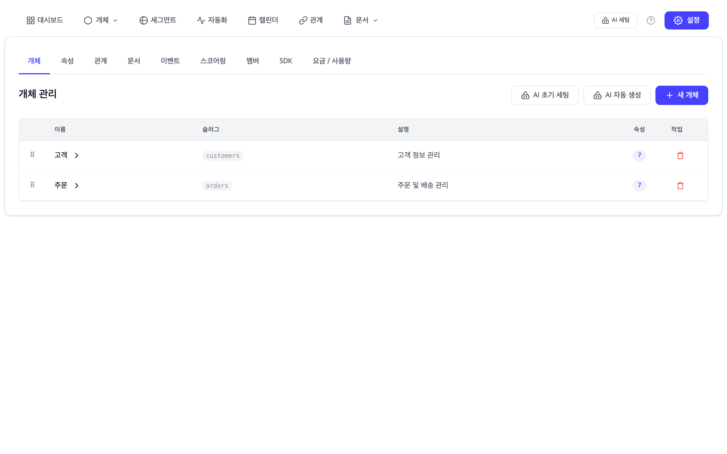727x454 pixels.
Task: Click the AI 초기 세팅 button
Action: (545, 95)
